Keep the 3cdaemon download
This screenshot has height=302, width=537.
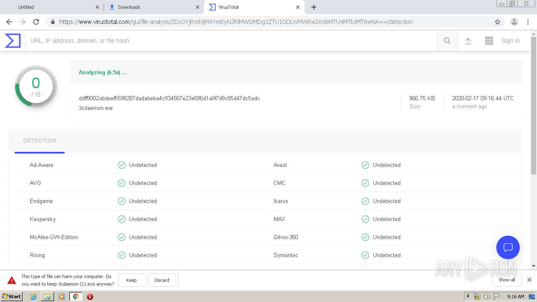click(x=131, y=280)
